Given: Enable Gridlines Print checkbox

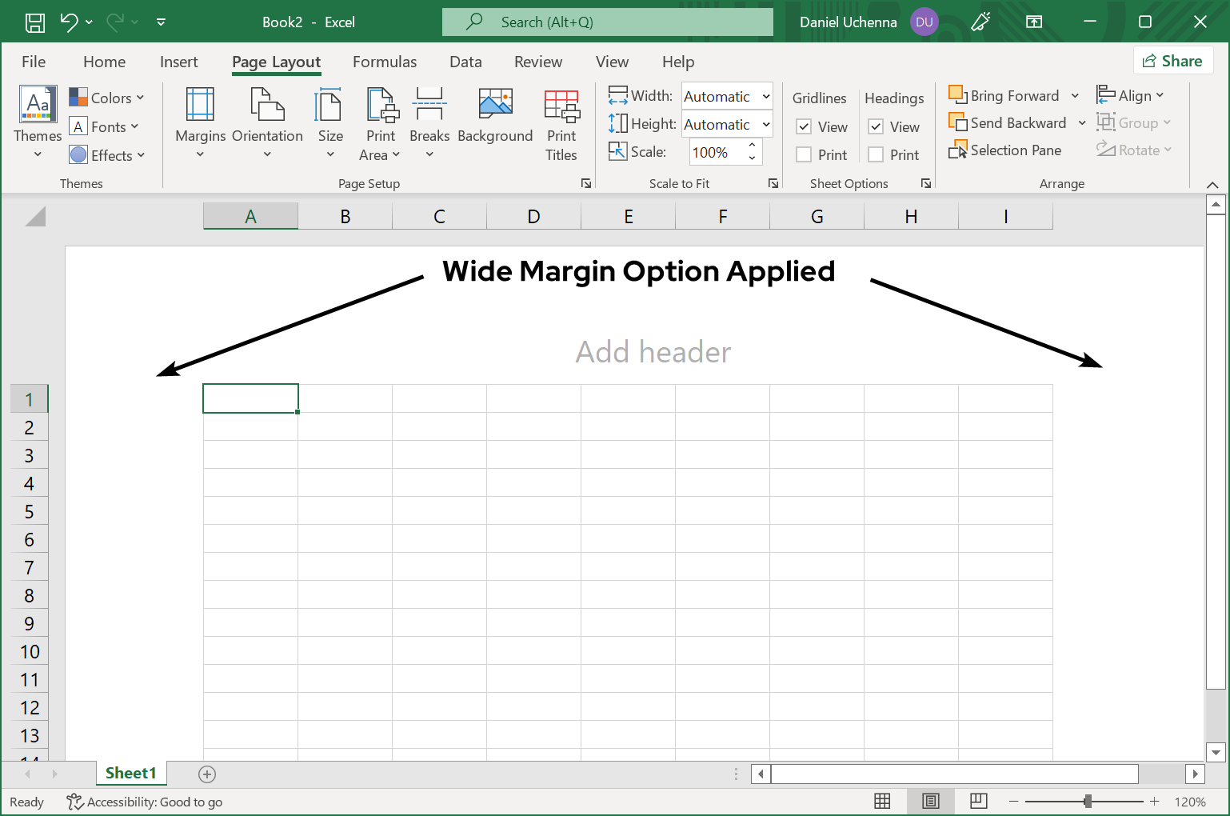Looking at the screenshot, I should (x=805, y=155).
